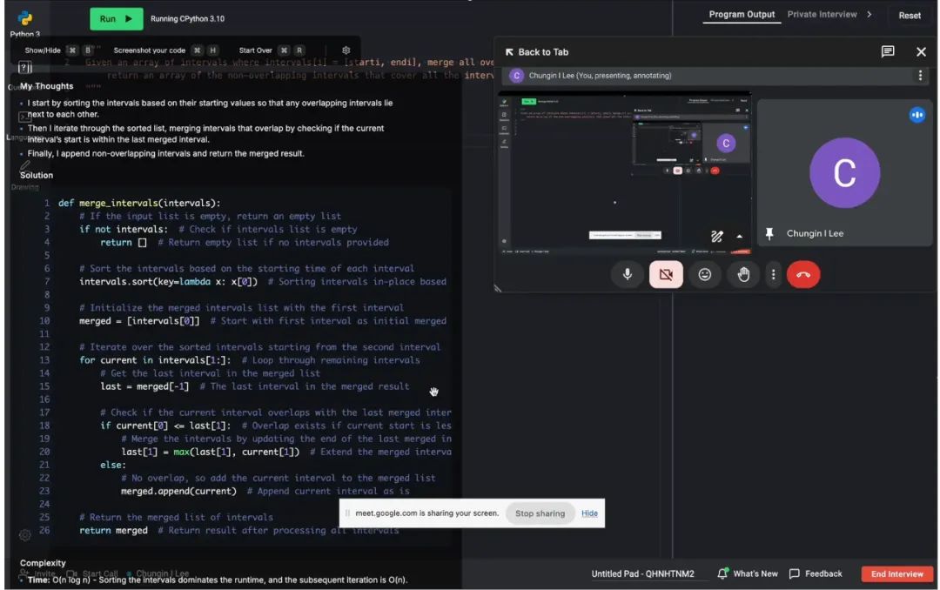Open the overlay settings gear icon
940x590 pixels.
[346, 50]
